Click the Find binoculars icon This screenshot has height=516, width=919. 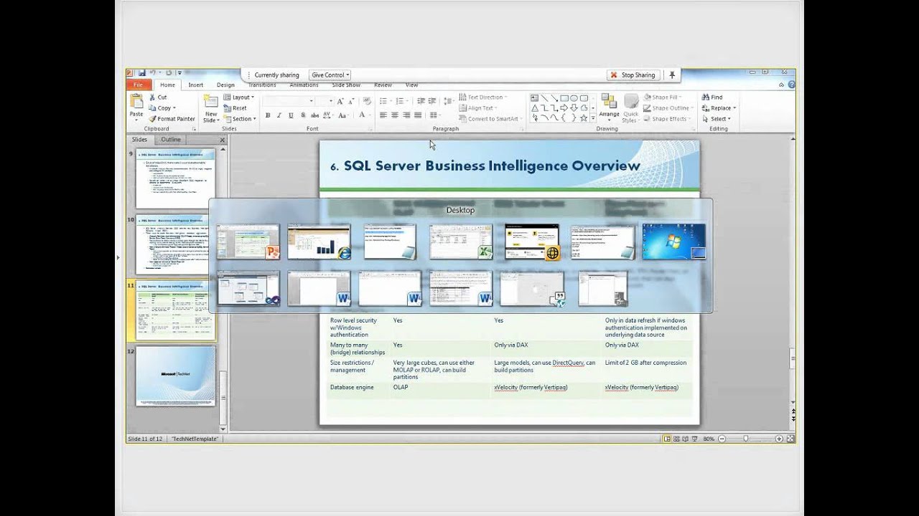(704, 97)
